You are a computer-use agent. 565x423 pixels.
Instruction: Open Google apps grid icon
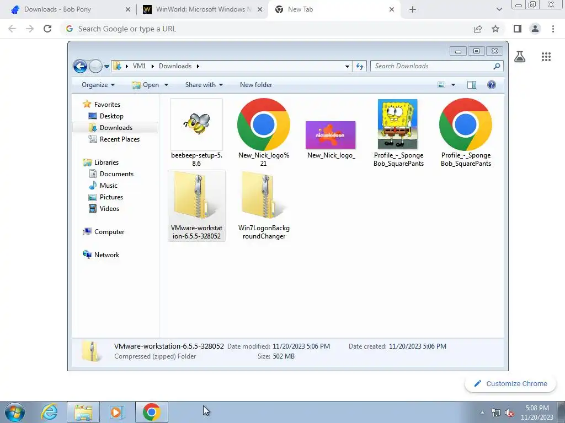coord(546,57)
